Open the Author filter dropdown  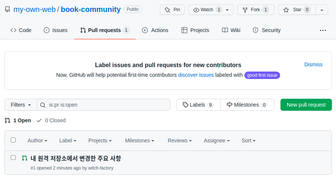pos(37,140)
